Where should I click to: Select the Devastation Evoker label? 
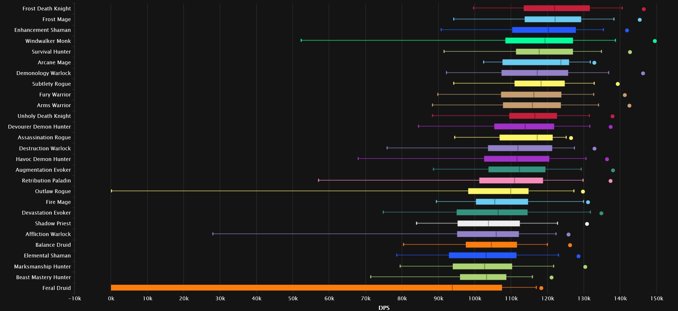pyautogui.click(x=46, y=213)
